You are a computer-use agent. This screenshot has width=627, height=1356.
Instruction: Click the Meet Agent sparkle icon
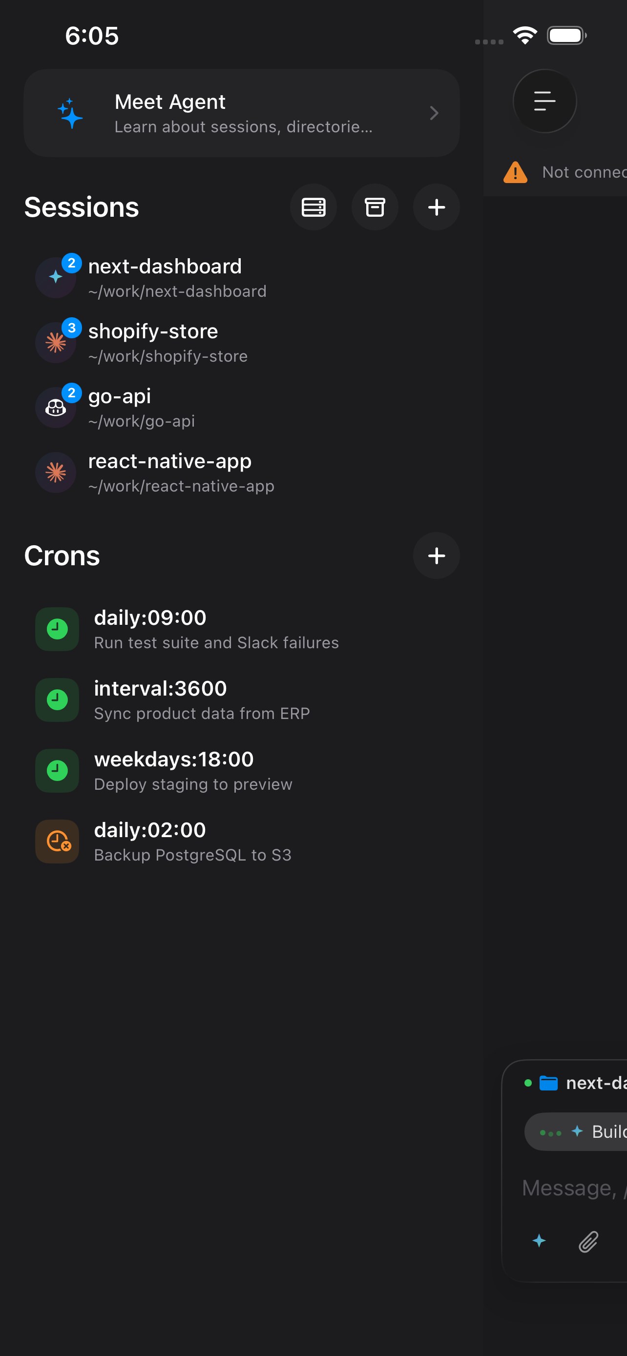tap(69, 113)
